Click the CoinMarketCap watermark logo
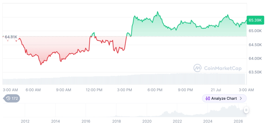The height and width of the screenshot is (125, 269). [197, 68]
